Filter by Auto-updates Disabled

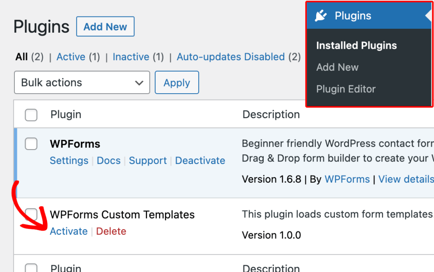pyautogui.click(x=231, y=57)
